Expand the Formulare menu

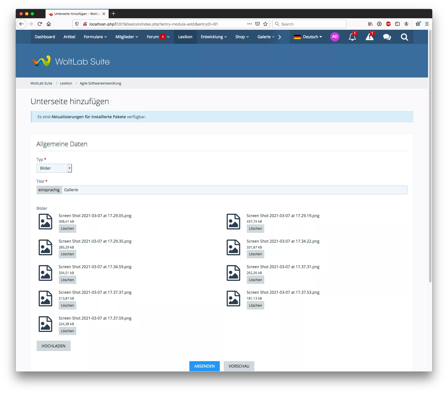click(95, 37)
